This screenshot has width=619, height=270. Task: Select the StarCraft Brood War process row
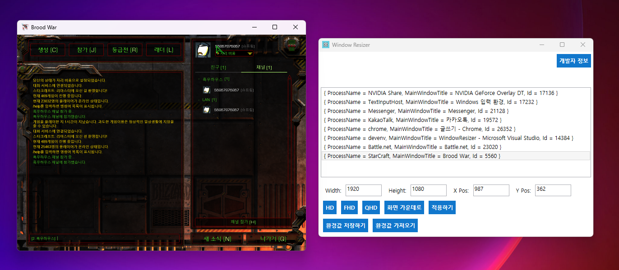pyautogui.click(x=456, y=156)
